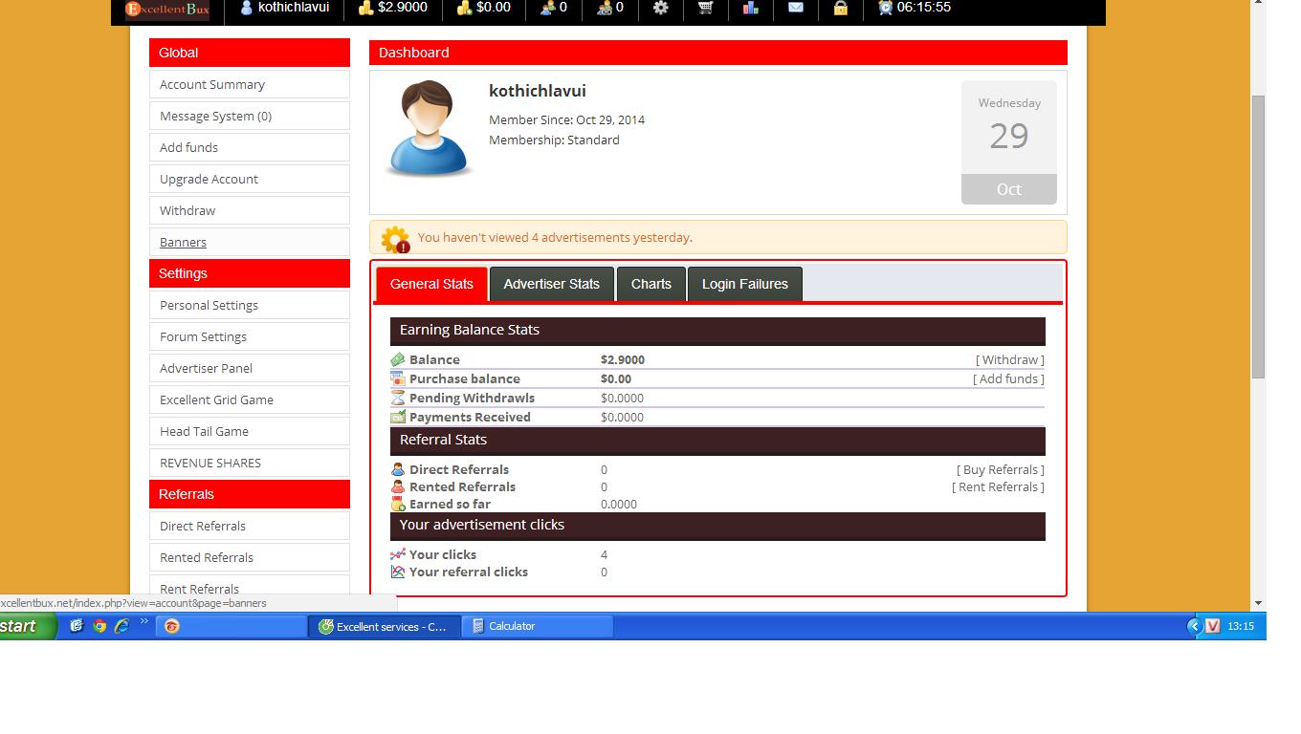Select the Login Failures tab
The image size is (1301, 734).
coord(744,284)
